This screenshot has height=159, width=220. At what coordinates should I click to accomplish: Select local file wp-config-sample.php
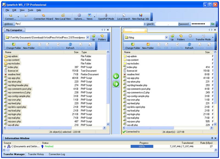pos(18,96)
